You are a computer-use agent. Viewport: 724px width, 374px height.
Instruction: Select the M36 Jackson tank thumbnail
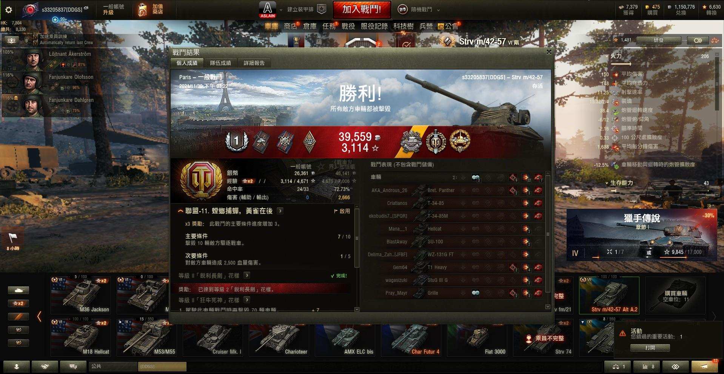(x=81, y=295)
